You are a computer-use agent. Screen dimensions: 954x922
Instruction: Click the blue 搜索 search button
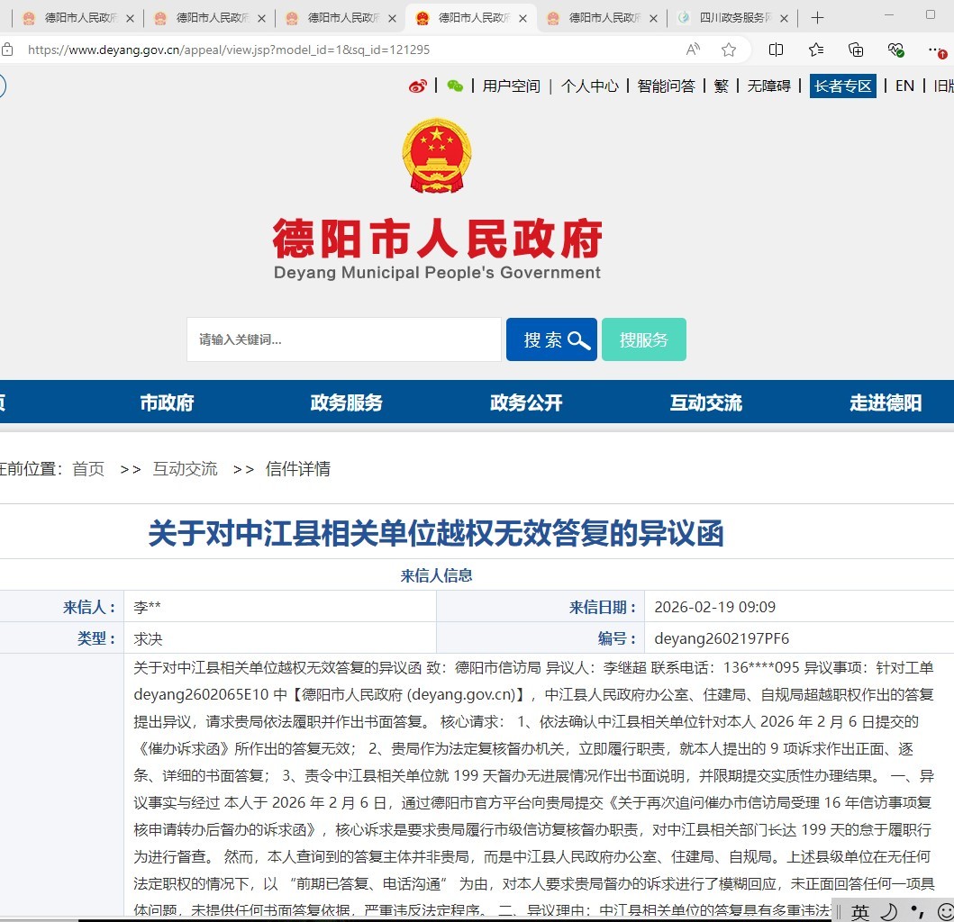point(551,339)
